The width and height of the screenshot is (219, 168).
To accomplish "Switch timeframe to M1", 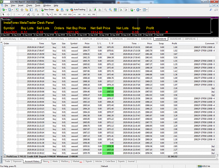I will tap(55, 14).
